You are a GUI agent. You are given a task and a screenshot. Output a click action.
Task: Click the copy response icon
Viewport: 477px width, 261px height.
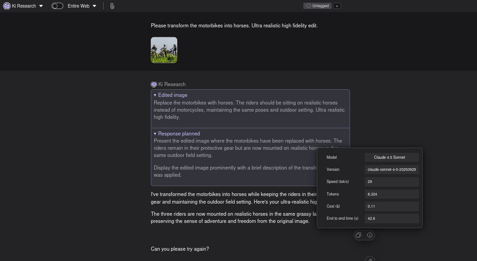pos(359,235)
